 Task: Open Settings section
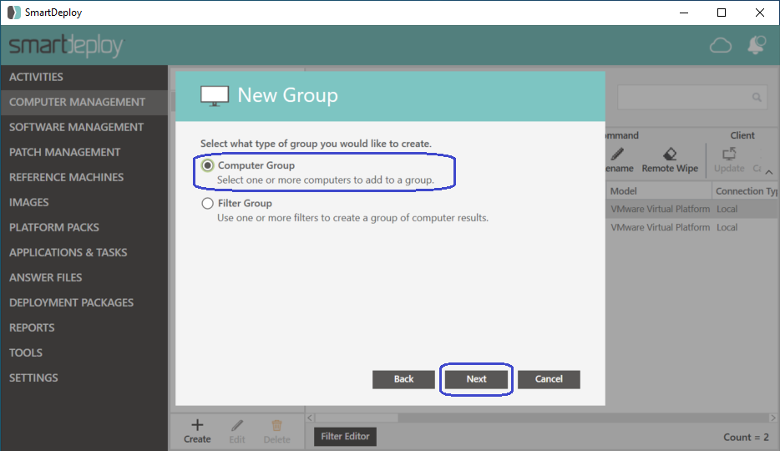coord(84,378)
